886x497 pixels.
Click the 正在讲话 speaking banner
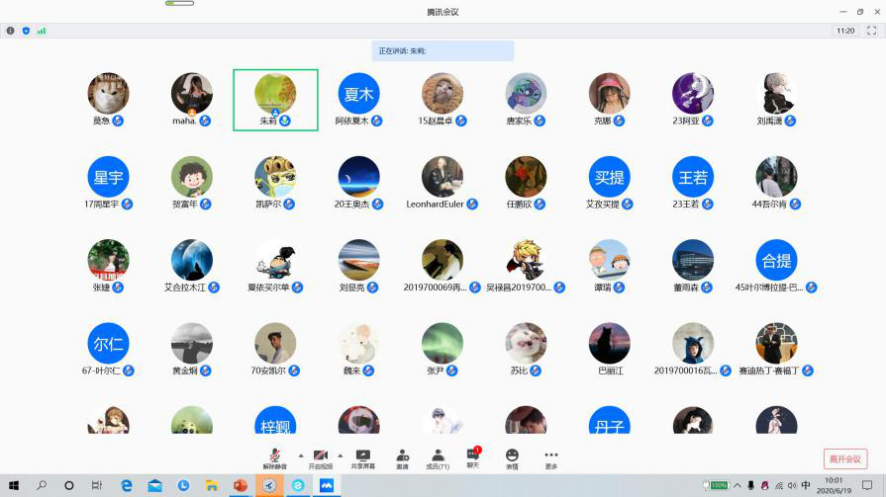point(443,50)
